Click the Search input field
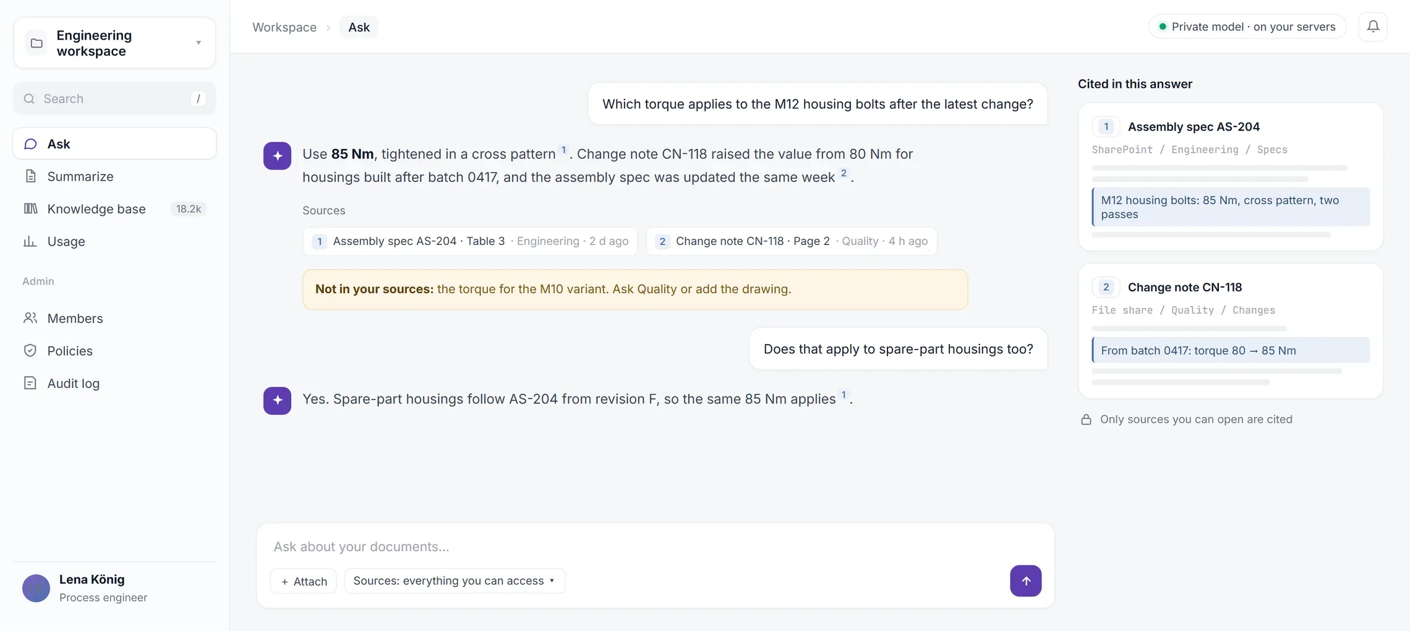The width and height of the screenshot is (1410, 631). coord(114,98)
